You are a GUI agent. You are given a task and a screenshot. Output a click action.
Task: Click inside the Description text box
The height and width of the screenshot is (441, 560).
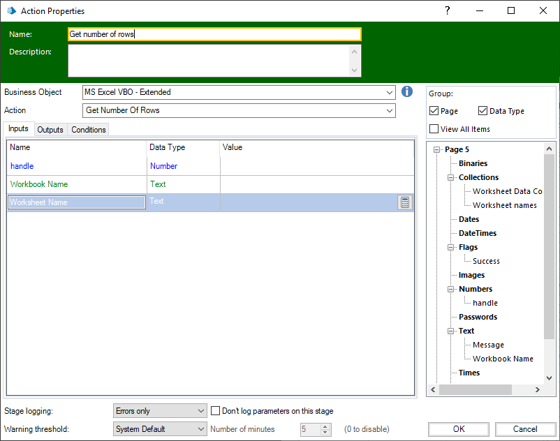click(209, 61)
